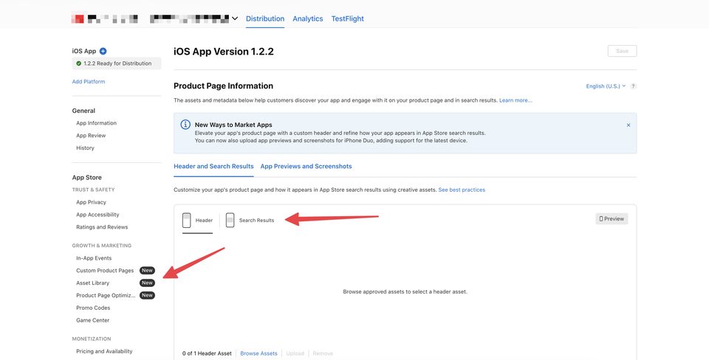Dismiss the New Ways to Market Apps banner
This screenshot has height=360, width=709.
pos(628,125)
